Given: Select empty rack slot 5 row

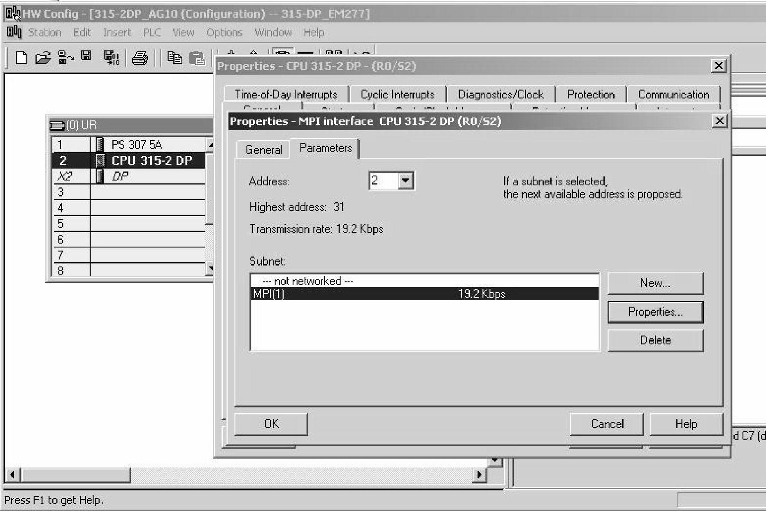Looking at the screenshot, I should [x=129, y=224].
